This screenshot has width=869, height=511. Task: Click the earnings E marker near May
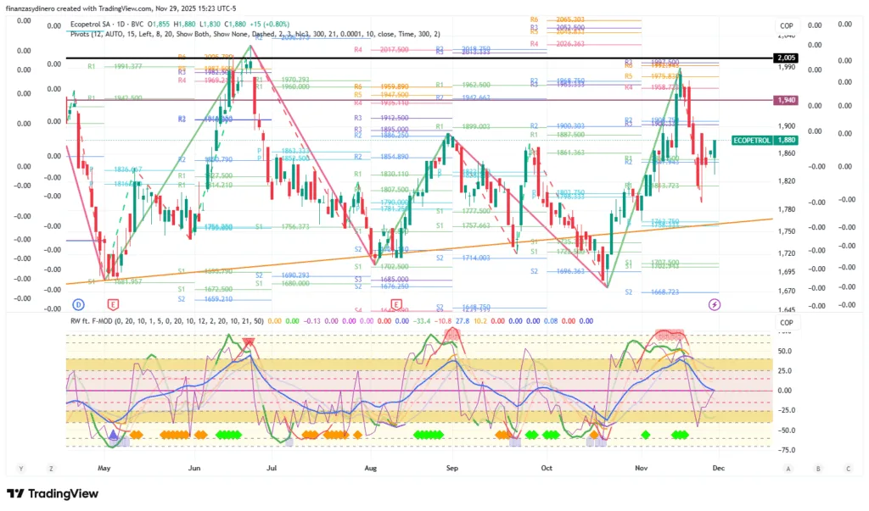pos(111,304)
